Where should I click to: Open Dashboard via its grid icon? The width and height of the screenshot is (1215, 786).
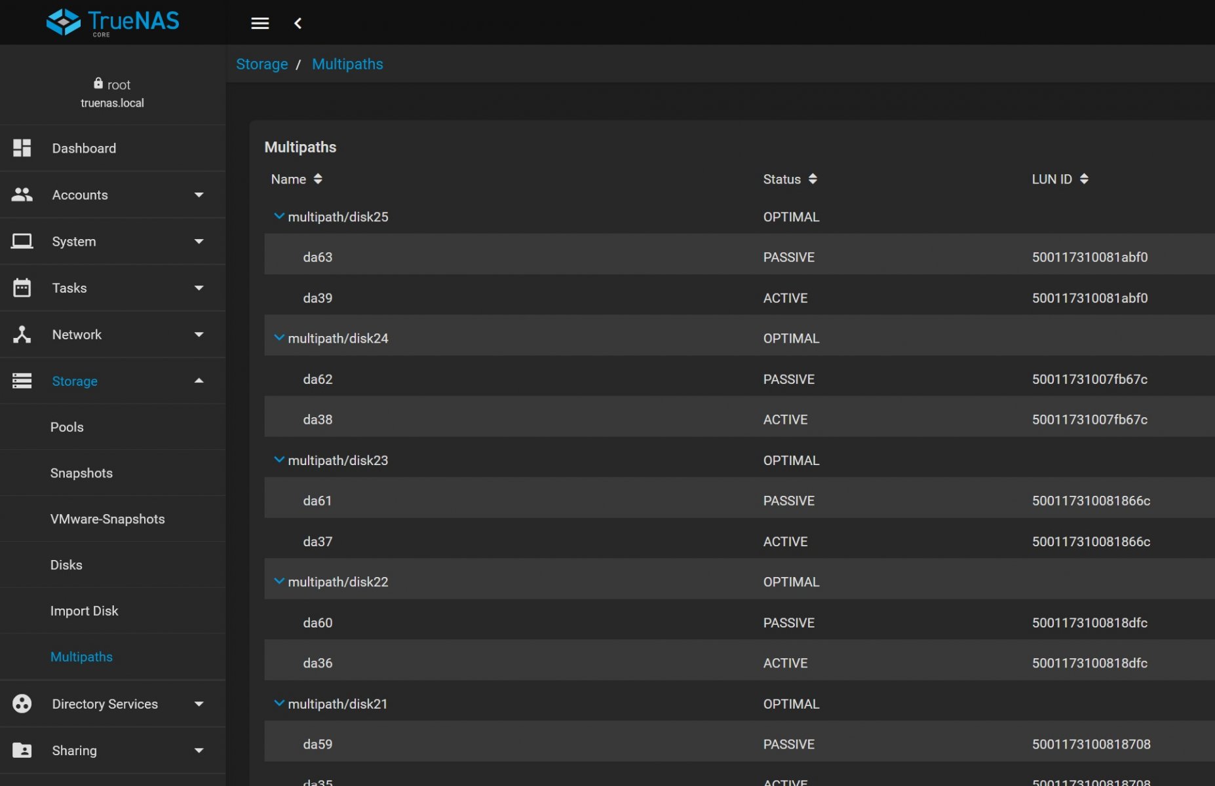(x=22, y=148)
